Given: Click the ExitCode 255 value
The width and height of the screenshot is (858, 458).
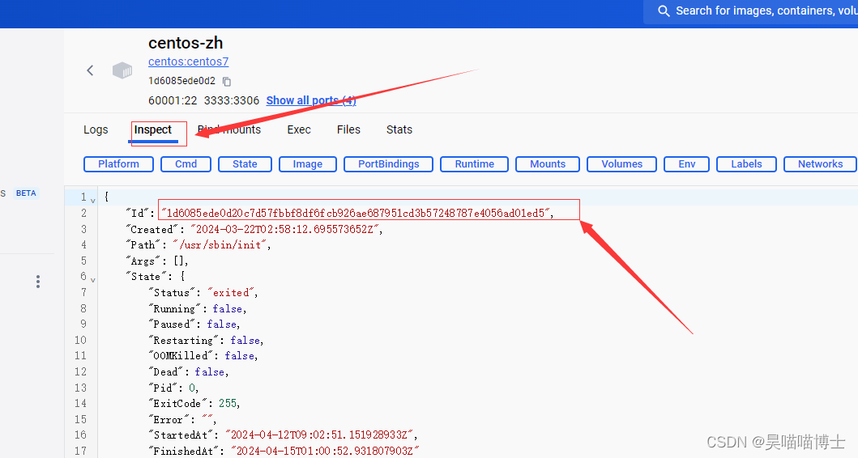Looking at the screenshot, I should [228, 403].
